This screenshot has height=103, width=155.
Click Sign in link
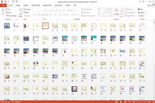click(149, 5)
